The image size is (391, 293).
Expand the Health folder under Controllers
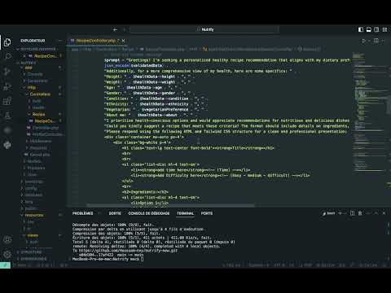coord(38,107)
